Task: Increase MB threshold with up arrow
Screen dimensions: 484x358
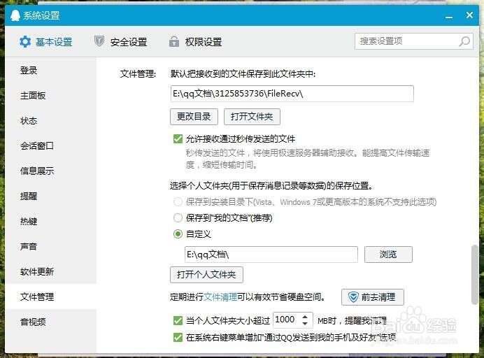Action: pyautogui.click(x=305, y=316)
